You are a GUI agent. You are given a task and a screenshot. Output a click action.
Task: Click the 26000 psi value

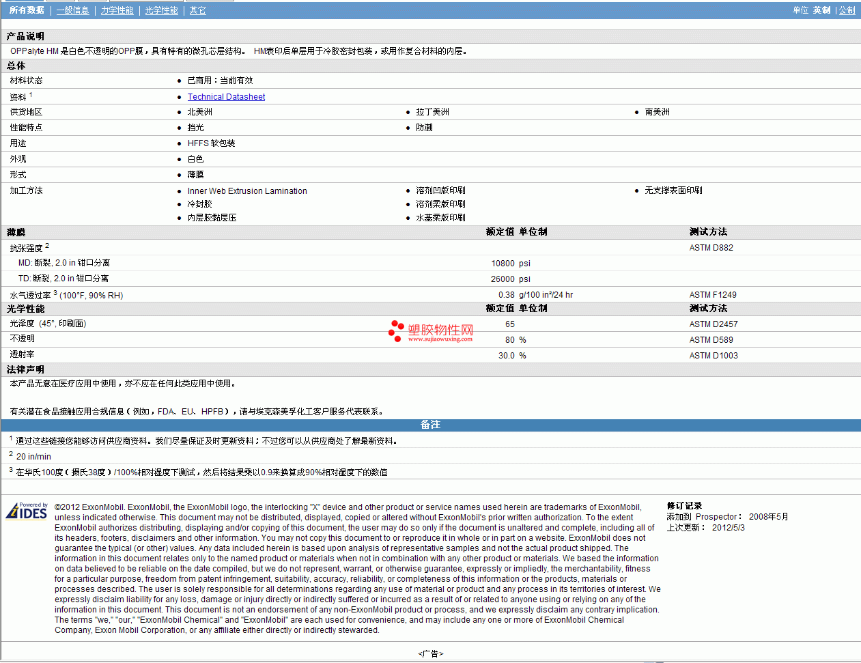[511, 279]
